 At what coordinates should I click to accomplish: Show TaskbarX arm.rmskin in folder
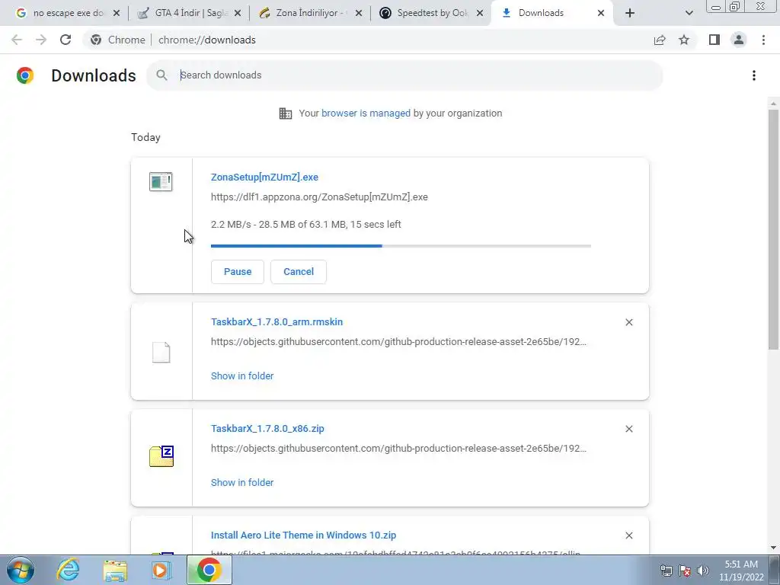tap(242, 376)
